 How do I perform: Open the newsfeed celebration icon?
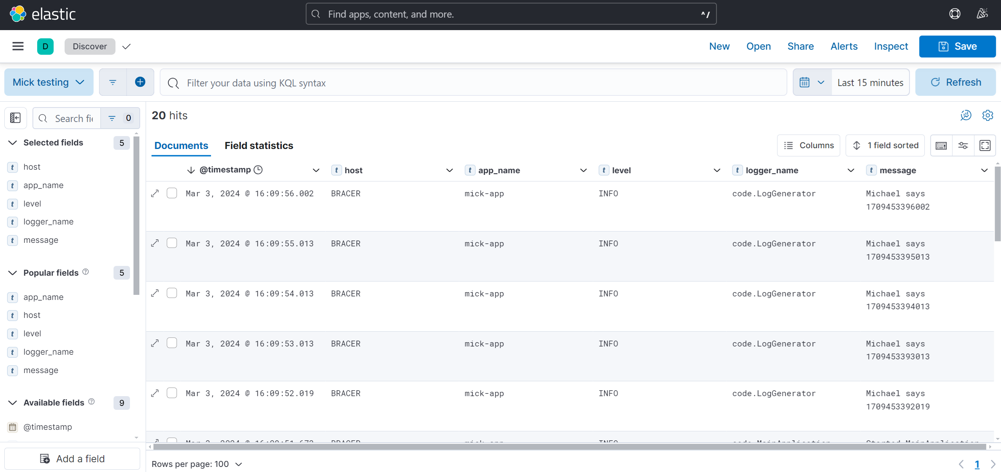pyautogui.click(x=982, y=14)
